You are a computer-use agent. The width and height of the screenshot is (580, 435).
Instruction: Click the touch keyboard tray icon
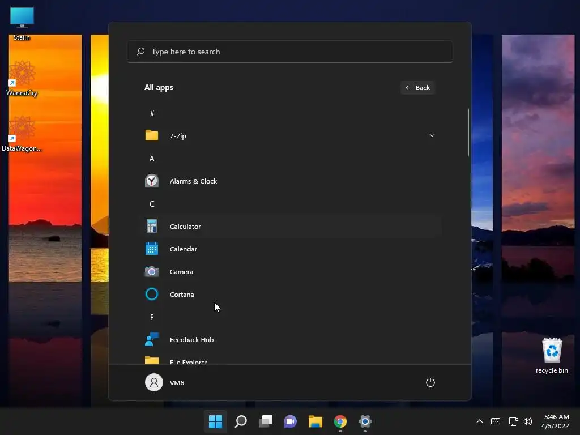pyautogui.click(x=495, y=421)
